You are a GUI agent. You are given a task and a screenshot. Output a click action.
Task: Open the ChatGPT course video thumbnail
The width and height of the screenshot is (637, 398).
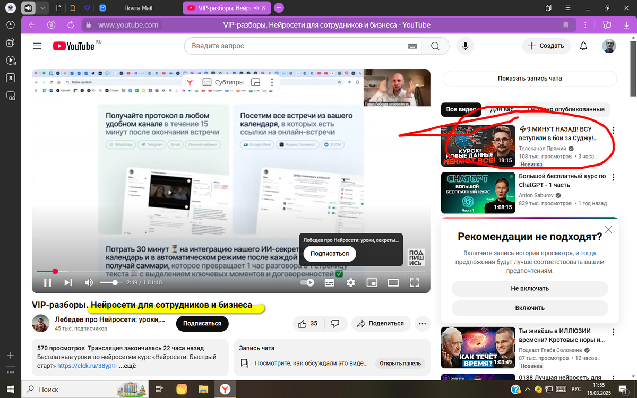click(479, 192)
